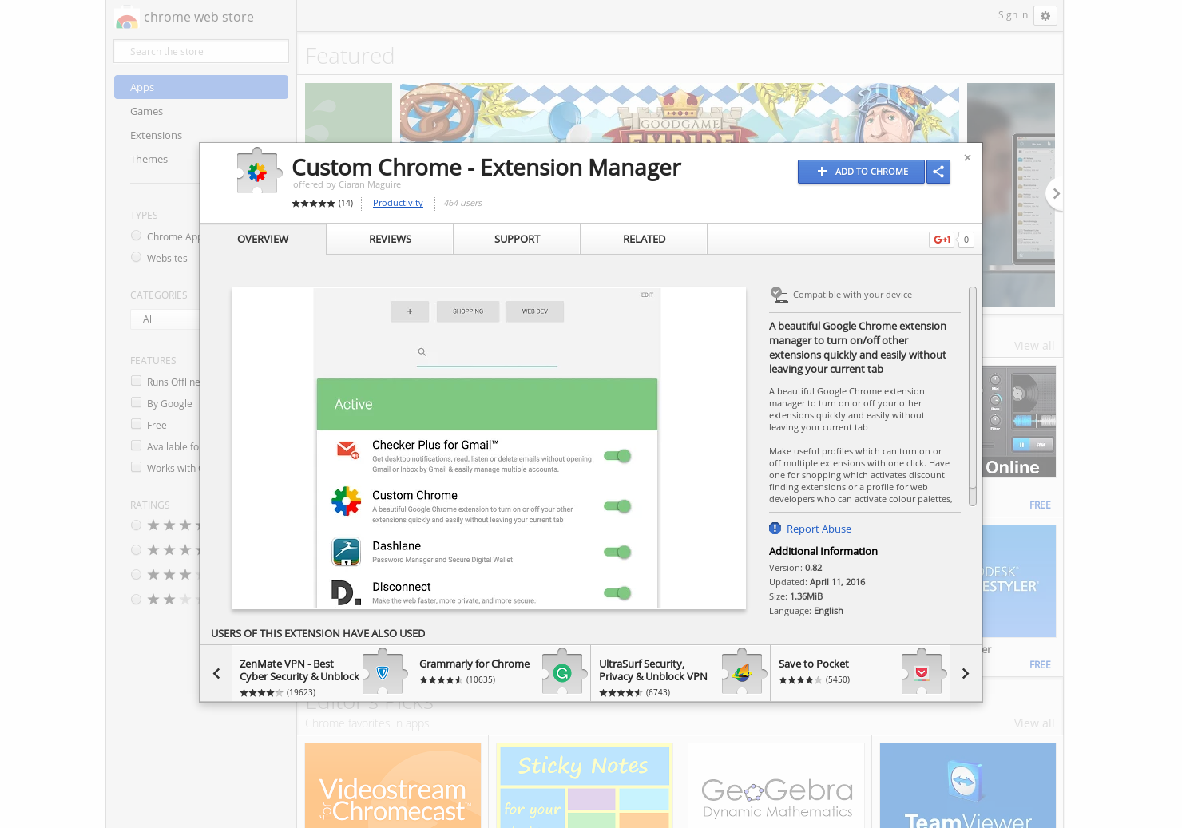Click the extension screenshot preview
Image resolution: width=1182 pixels, height=828 pixels.
[489, 448]
